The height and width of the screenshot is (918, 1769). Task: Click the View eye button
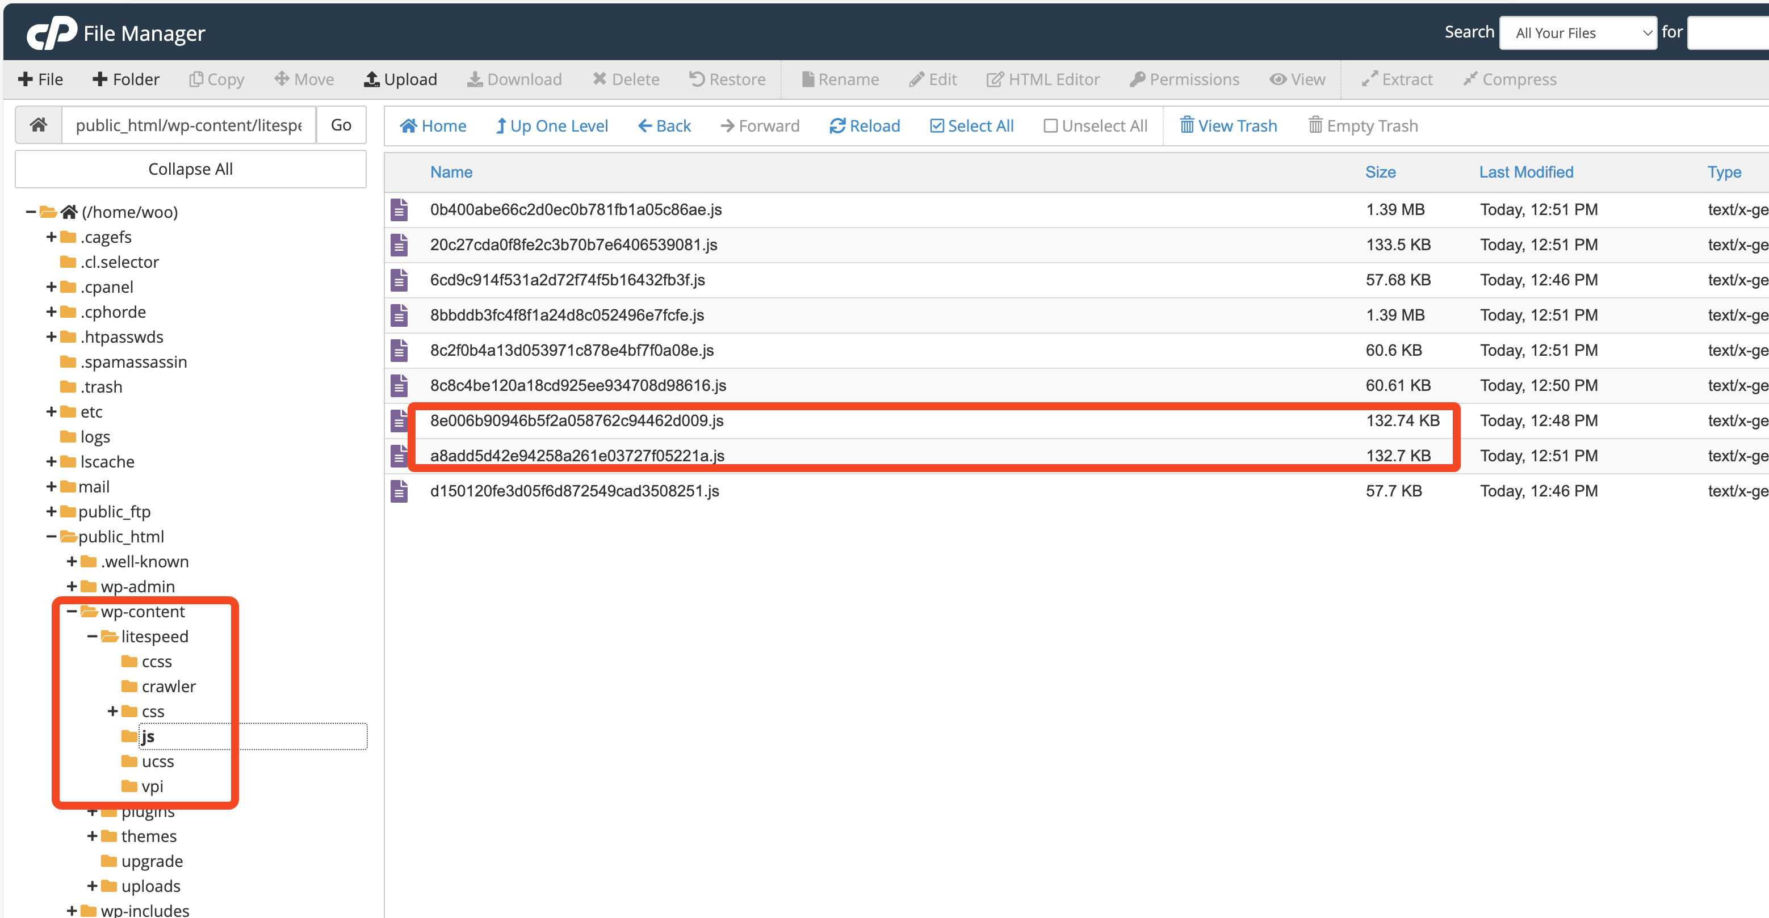1297,79
